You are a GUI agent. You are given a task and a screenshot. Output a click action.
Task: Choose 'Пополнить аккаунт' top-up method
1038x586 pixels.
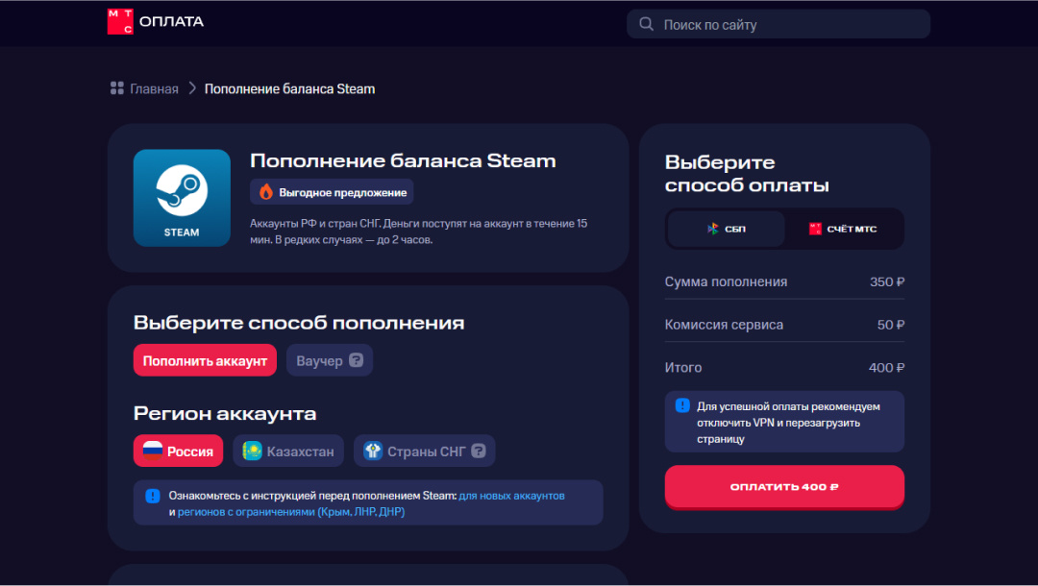206,360
